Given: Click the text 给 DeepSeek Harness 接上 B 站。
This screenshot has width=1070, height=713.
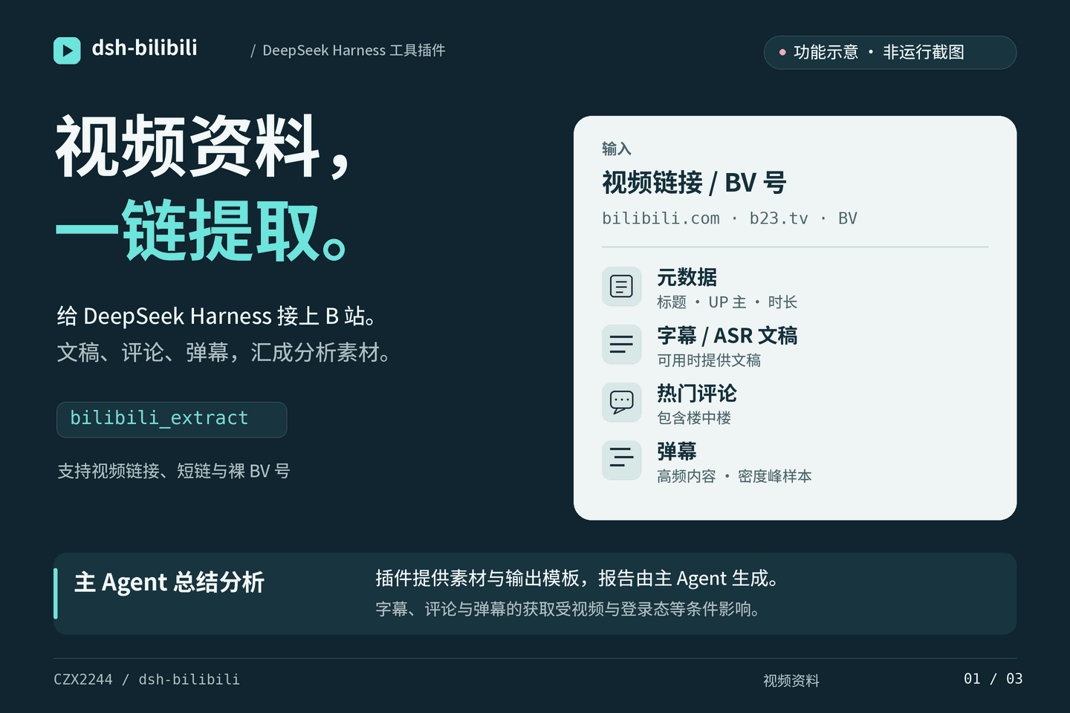Looking at the screenshot, I should point(217,316).
